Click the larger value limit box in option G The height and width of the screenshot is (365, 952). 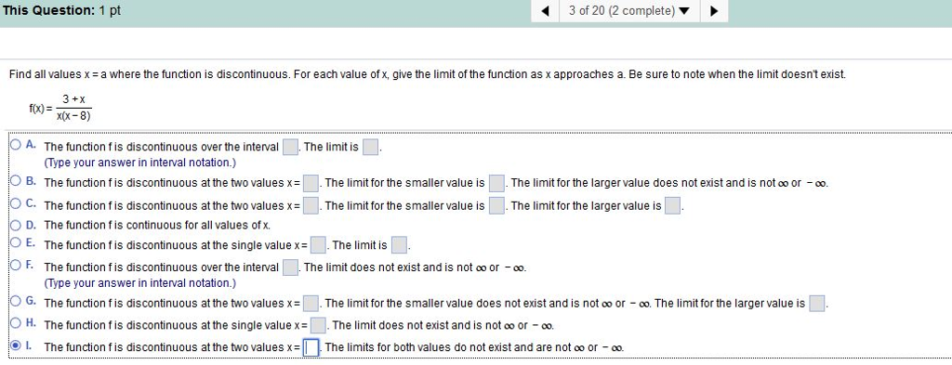[817, 303]
